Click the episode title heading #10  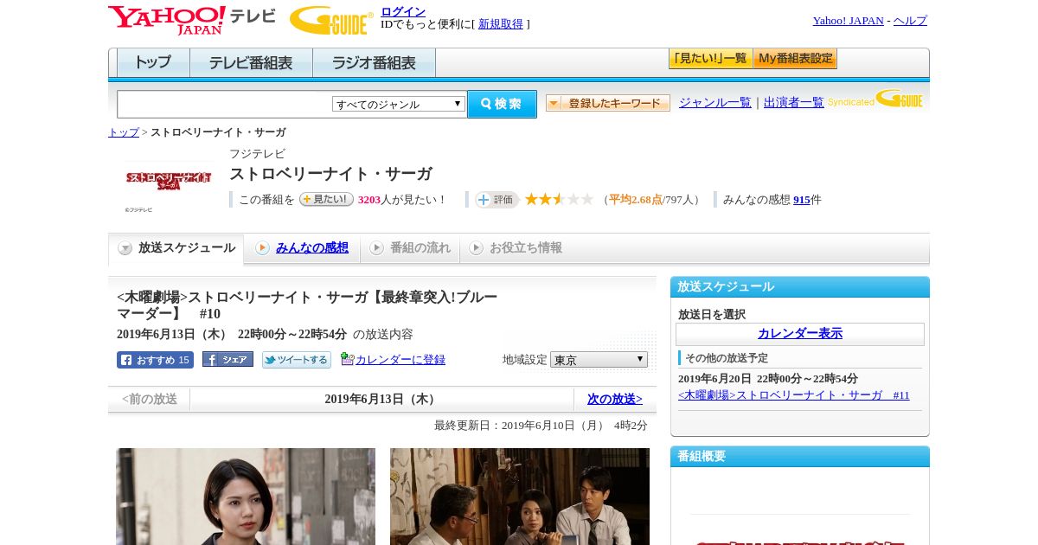pos(307,305)
